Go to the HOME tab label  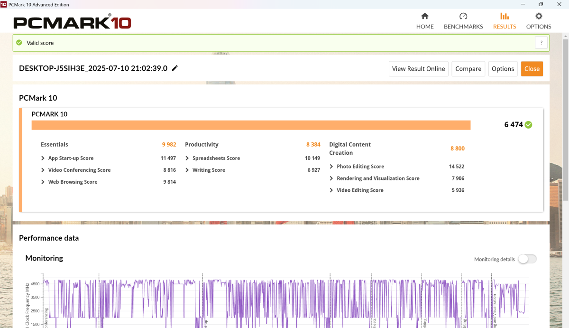coord(425,27)
